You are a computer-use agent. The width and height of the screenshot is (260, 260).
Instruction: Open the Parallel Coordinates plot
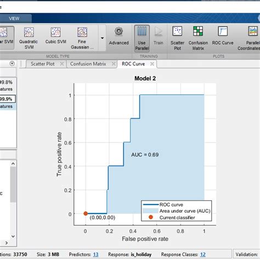pos(250,38)
